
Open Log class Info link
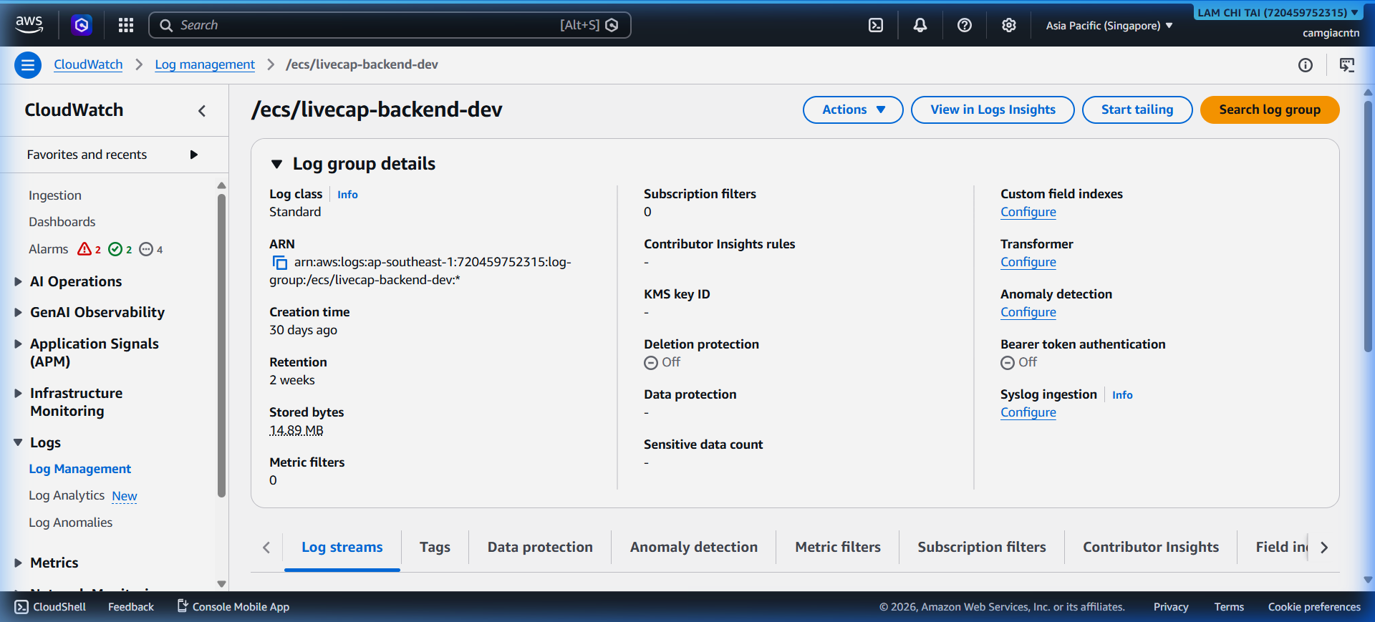coord(347,195)
